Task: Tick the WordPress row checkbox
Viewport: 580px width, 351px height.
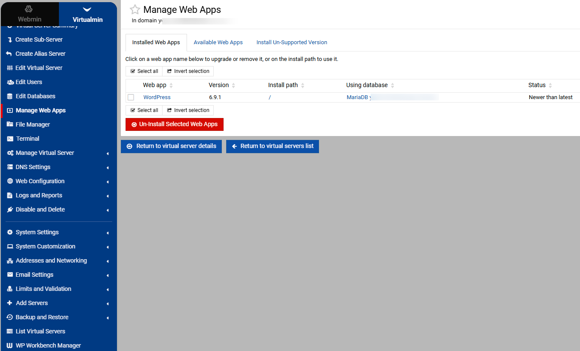Action: coord(131,97)
